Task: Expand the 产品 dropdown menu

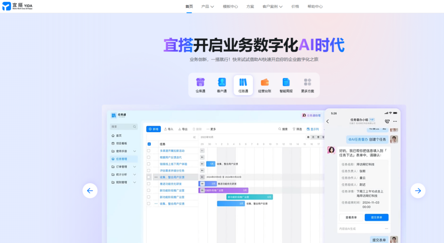Action: pyautogui.click(x=208, y=7)
